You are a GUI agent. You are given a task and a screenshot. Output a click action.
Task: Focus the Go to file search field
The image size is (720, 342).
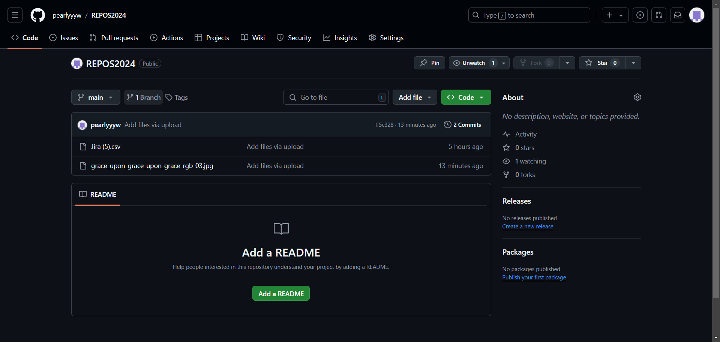[336, 97]
